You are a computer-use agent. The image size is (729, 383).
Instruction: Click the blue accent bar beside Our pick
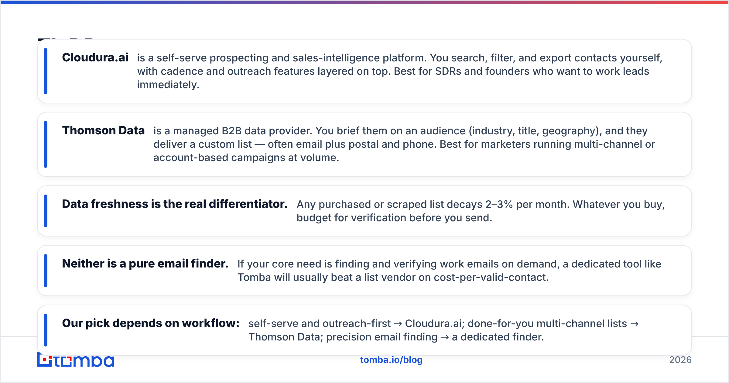(46, 330)
